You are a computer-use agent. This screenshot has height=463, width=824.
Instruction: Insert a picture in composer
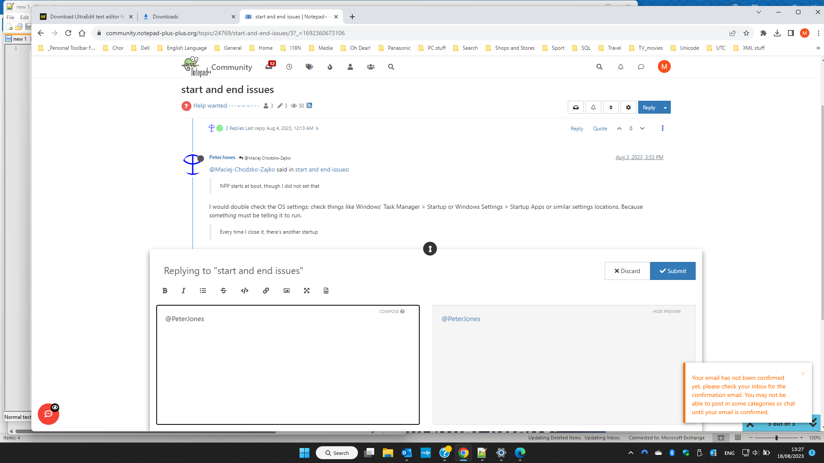coord(287,291)
